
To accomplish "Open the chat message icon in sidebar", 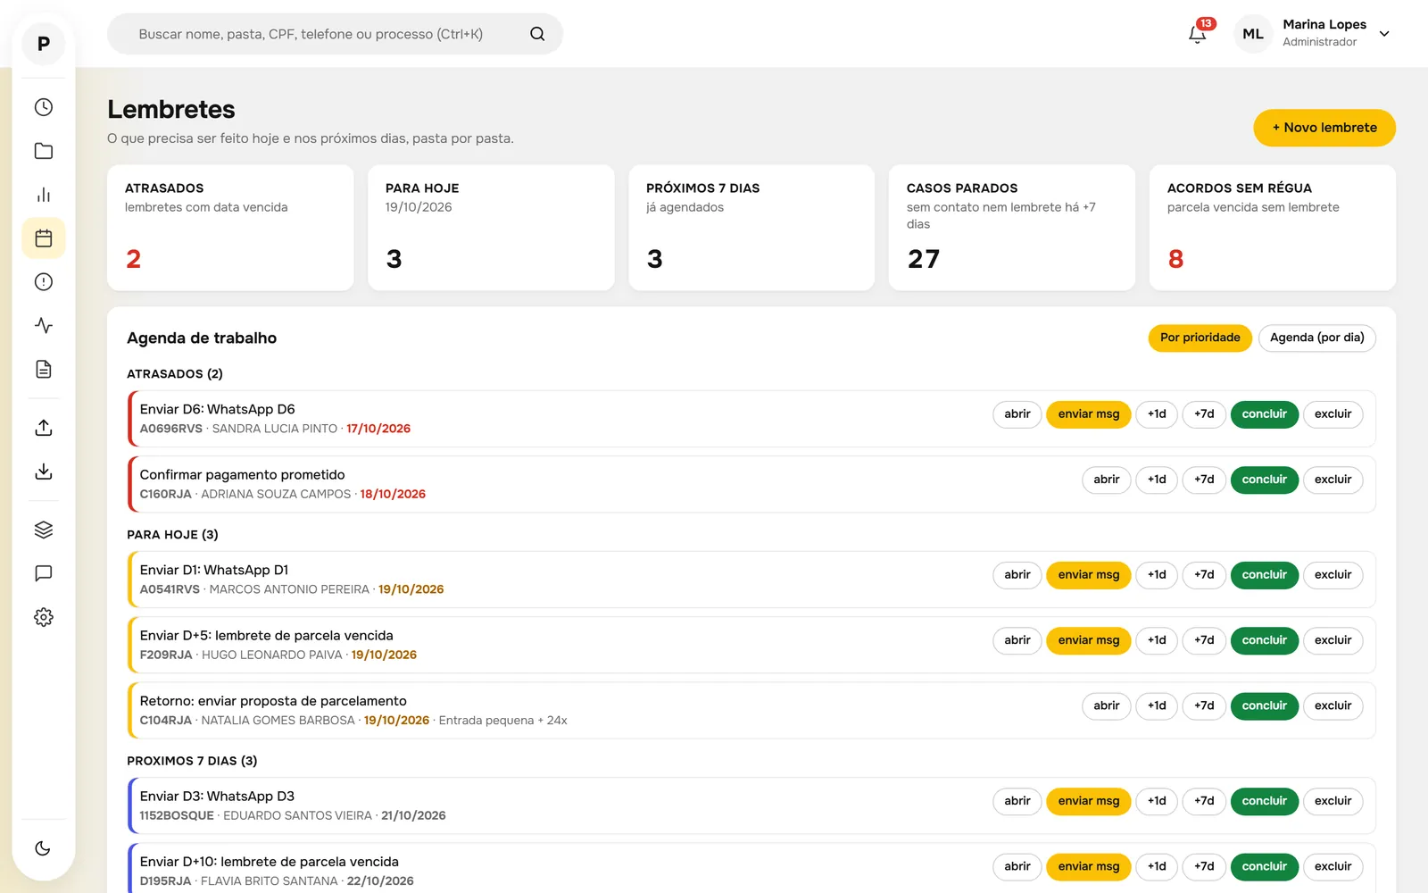I will click(43, 573).
